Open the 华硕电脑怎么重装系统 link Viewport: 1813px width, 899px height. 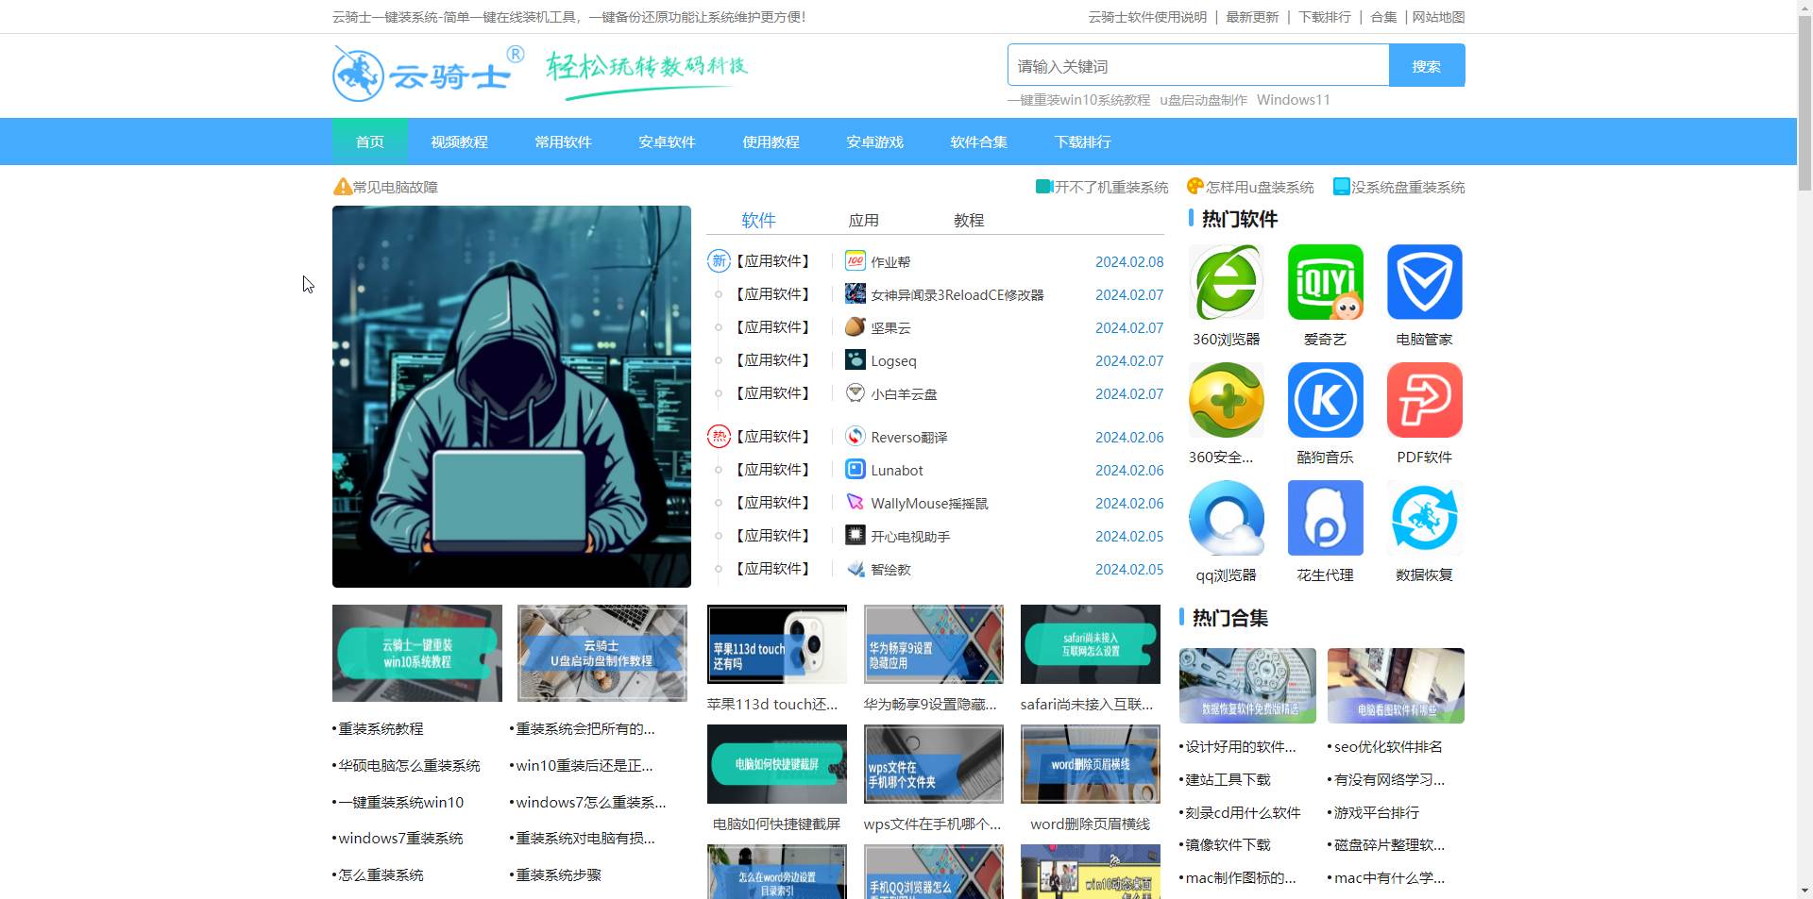409,765
